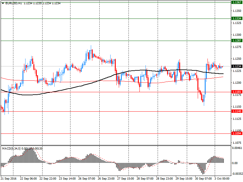Click the 29 Sep 15:00 time label
This screenshot has width=243, height=182.
[184, 179]
